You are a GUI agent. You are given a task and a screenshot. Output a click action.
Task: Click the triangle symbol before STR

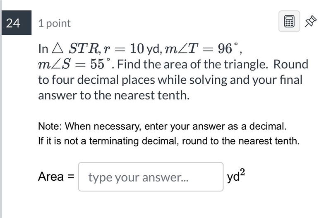click(58, 48)
